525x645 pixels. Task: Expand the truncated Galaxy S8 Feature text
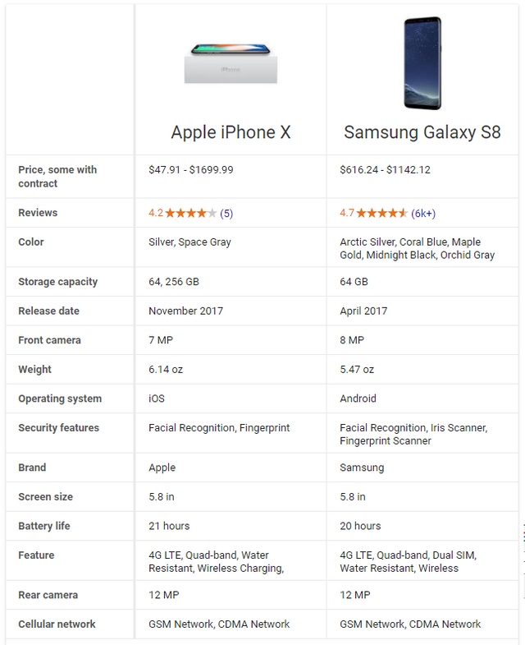point(408,561)
